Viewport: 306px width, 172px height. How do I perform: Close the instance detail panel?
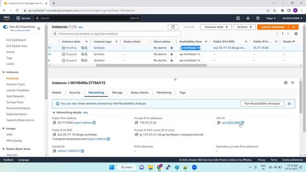[x=293, y=83]
